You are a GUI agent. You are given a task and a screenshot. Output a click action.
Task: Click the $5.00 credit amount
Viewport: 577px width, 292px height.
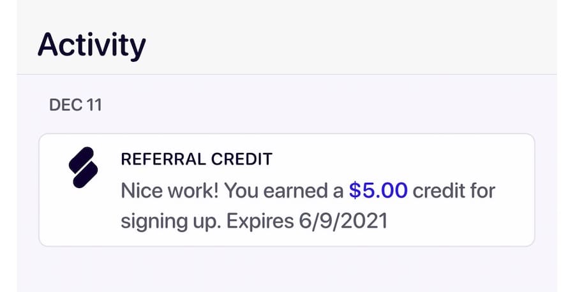378,191
